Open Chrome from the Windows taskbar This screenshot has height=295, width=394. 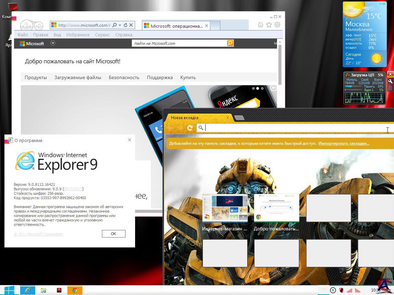coord(75,290)
